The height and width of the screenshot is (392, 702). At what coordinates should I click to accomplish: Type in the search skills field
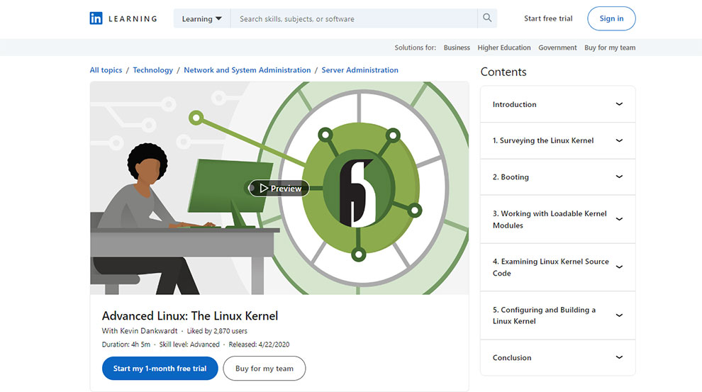click(355, 18)
